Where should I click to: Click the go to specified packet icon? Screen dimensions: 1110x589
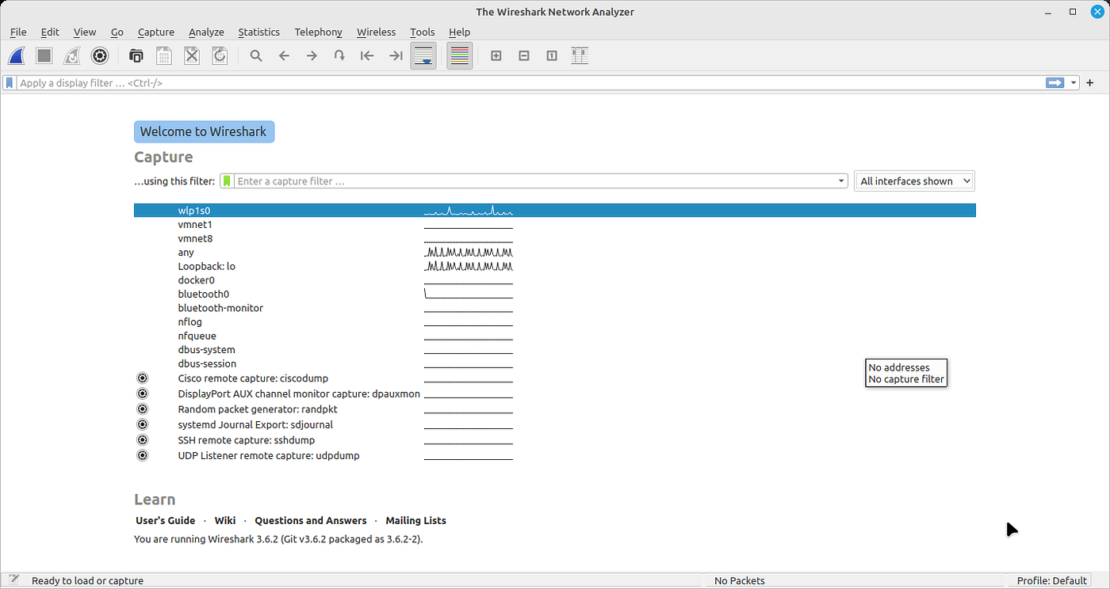click(x=339, y=55)
